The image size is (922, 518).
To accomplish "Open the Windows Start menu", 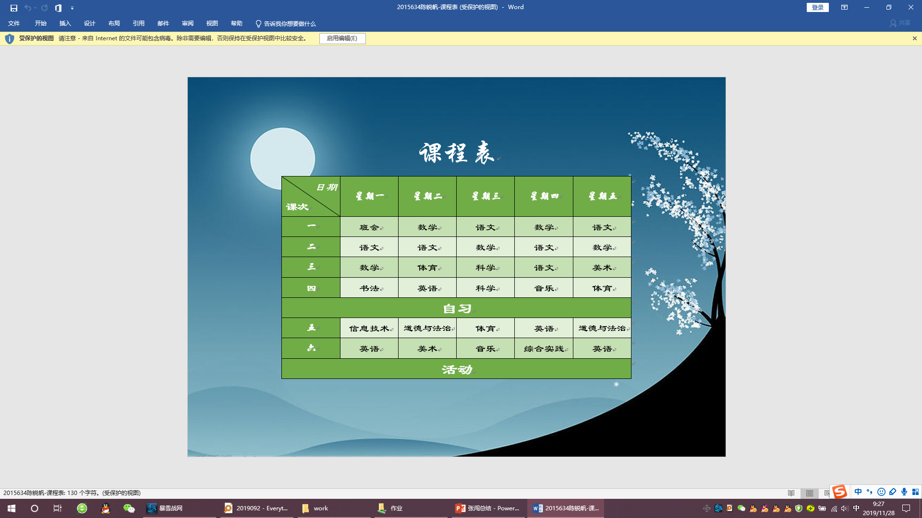I will coord(12,508).
